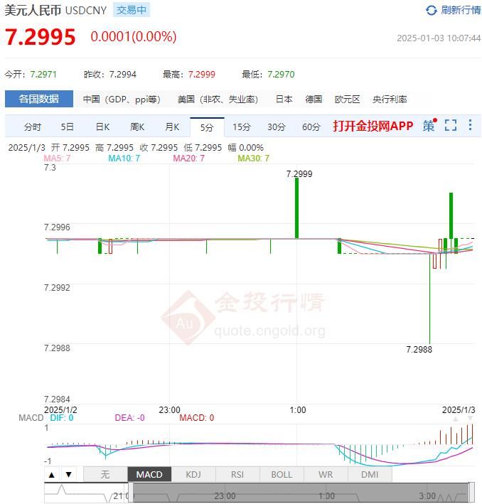Open 央行利率 data link

point(390,100)
